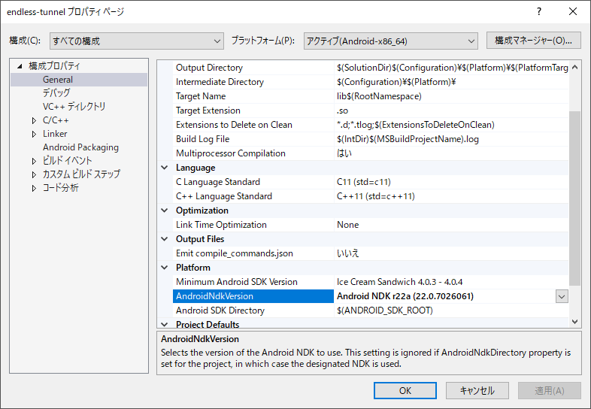Select Minimum Android SDK Version label
Viewport: 591px width, 409px height.
(x=236, y=282)
